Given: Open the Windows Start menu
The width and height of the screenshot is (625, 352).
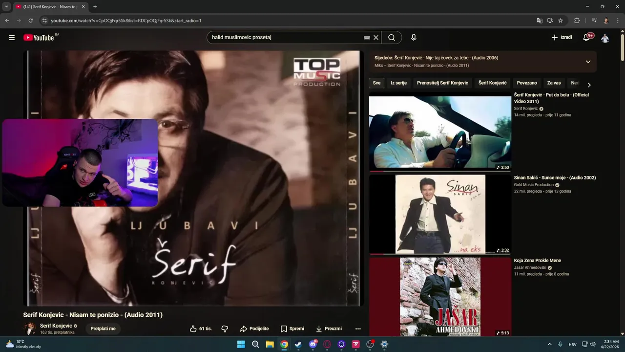Looking at the screenshot, I should click(x=241, y=344).
